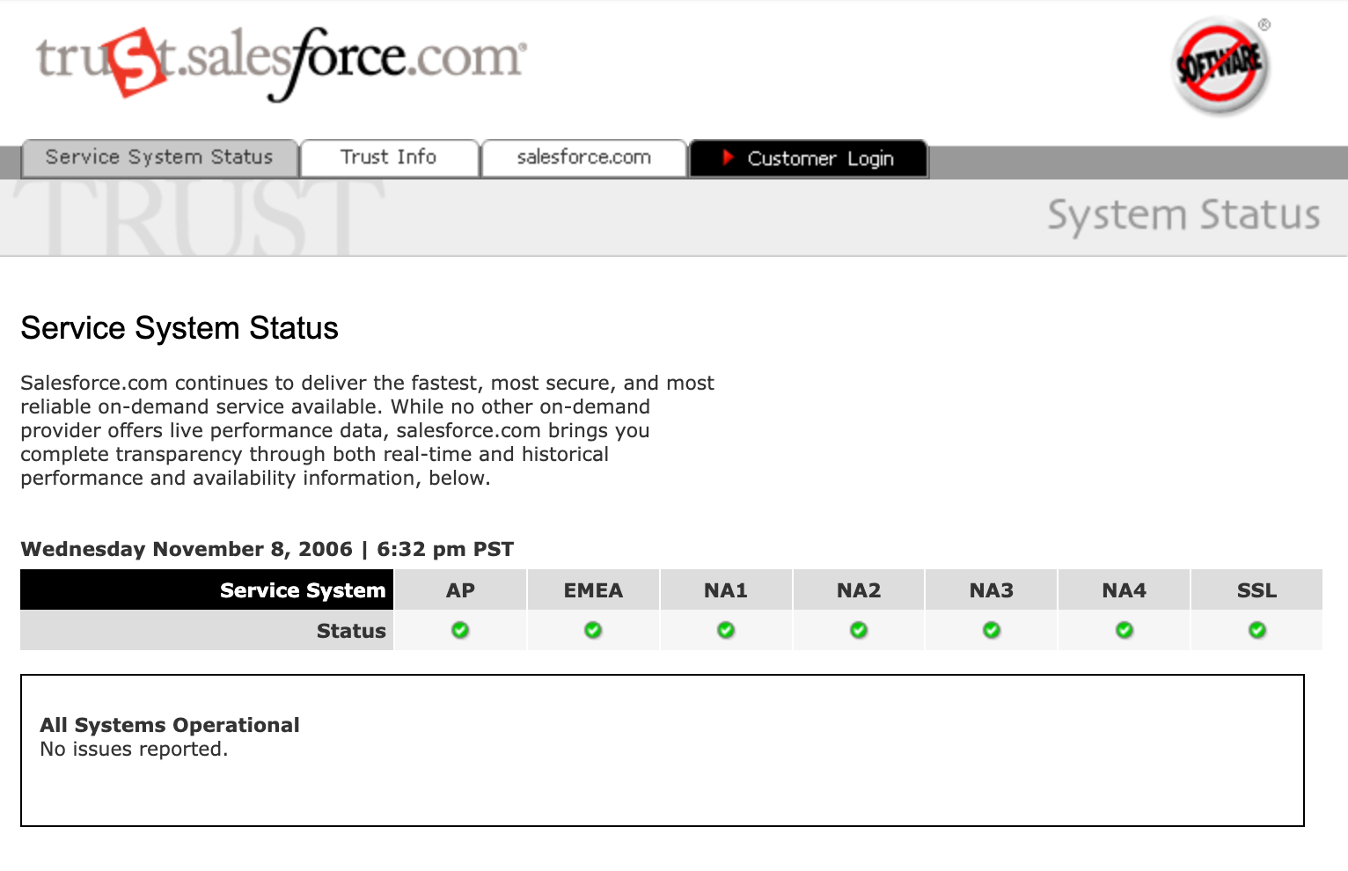Click the trust.salesforce.com logo

click(281, 63)
